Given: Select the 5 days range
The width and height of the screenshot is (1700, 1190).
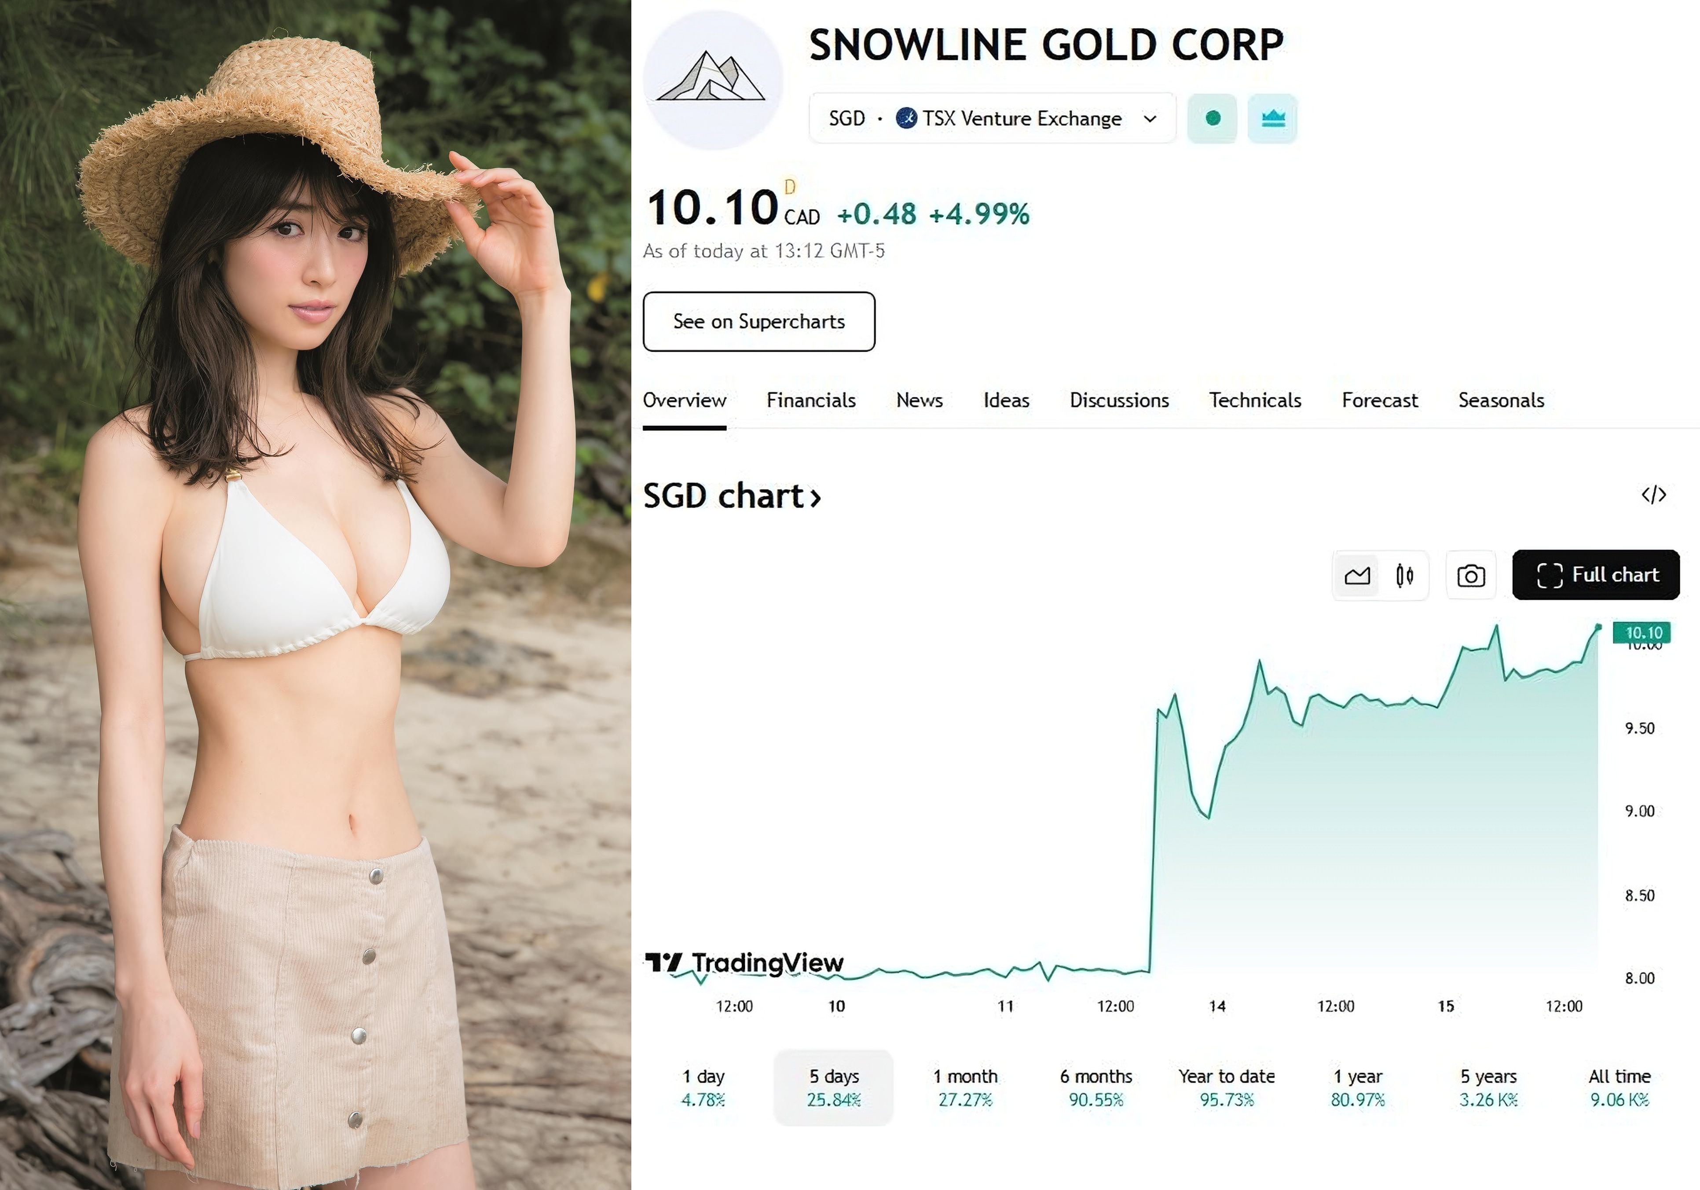Looking at the screenshot, I should (x=834, y=1087).
